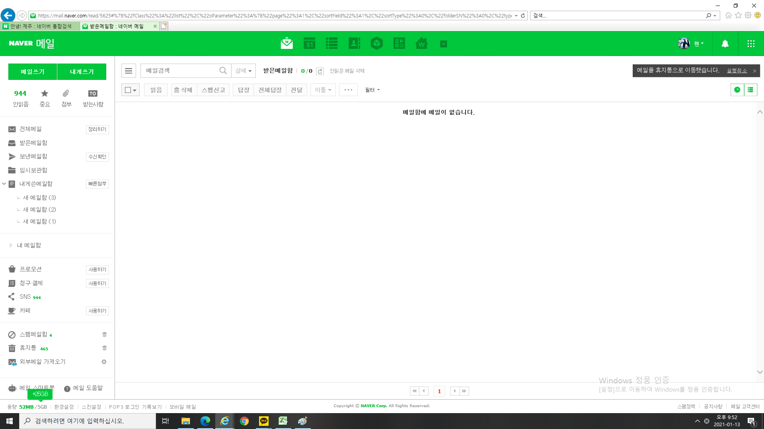764x429 pixels.
Task: Open the 받은메일함 folder
Action: [33, 143]
